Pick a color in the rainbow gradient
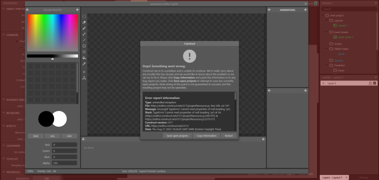This screenshot has width=379, height=180. 53,33
